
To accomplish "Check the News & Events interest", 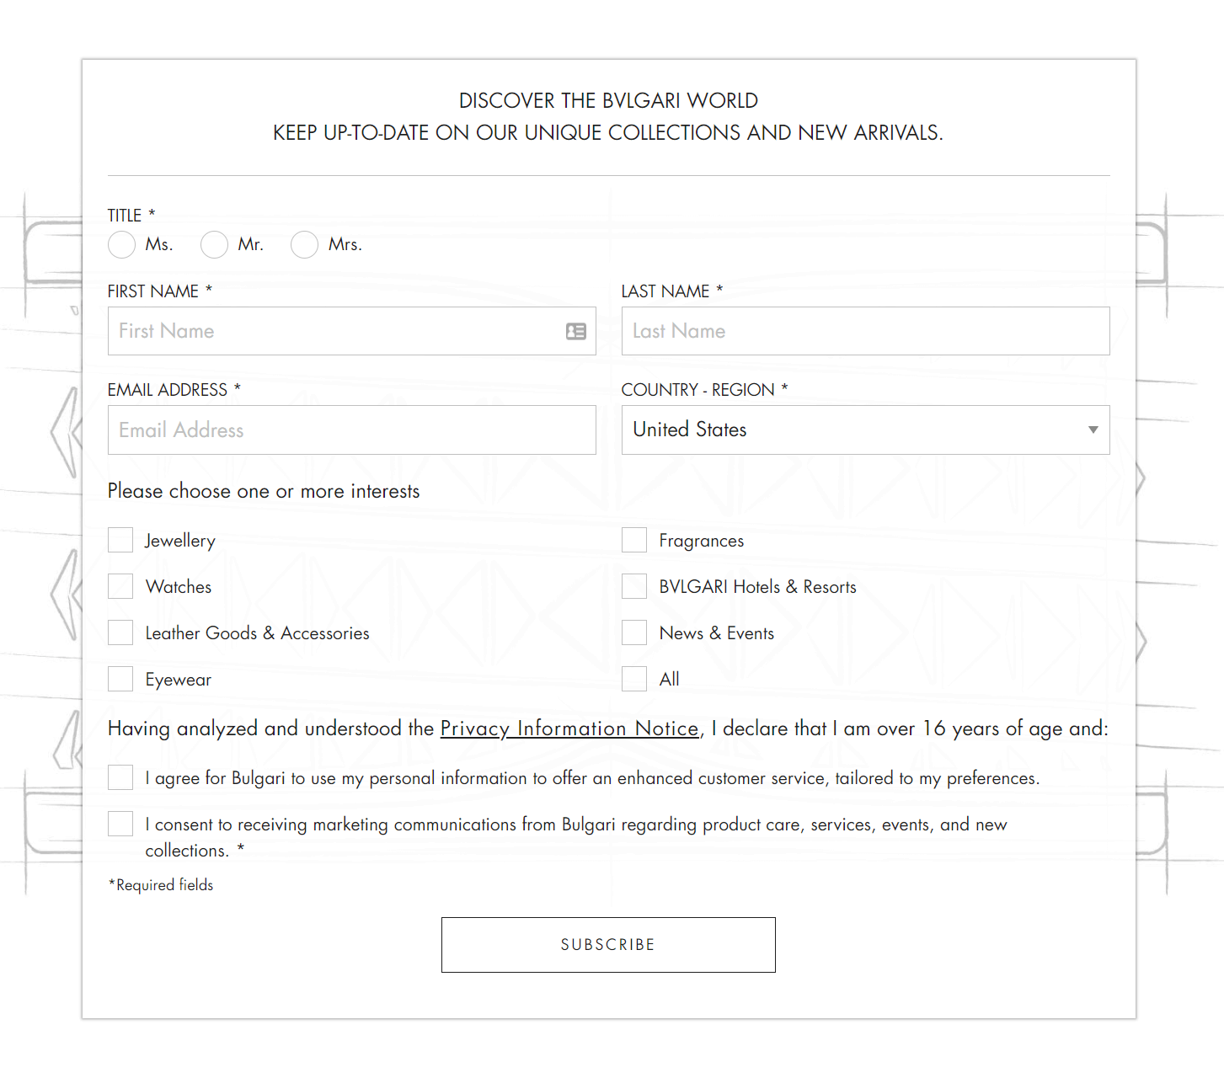I will tap(633, 632).
